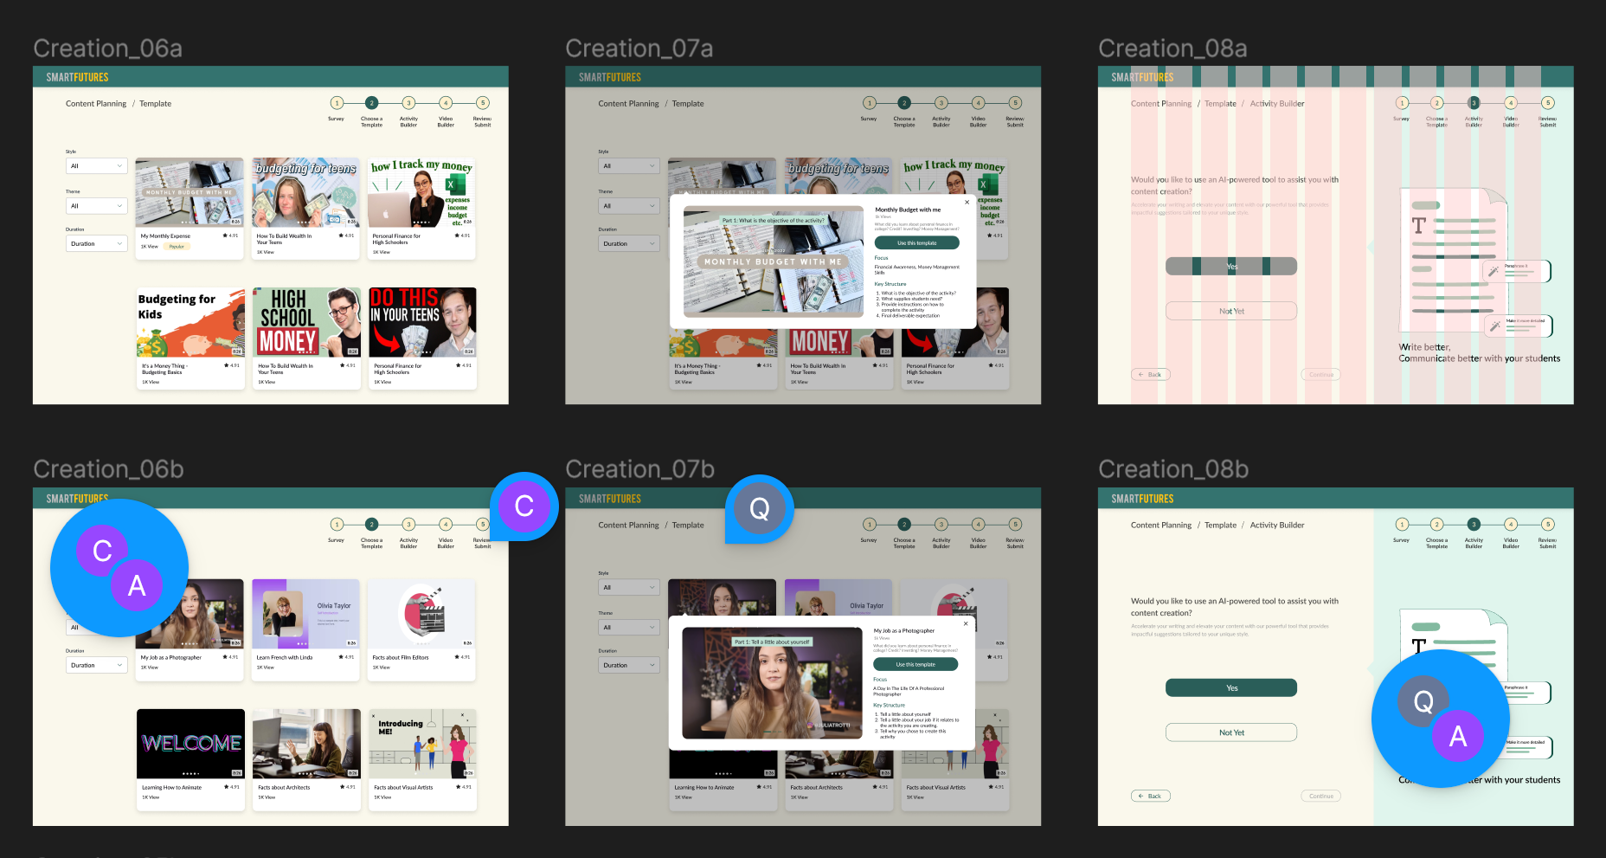Click Not Yet button in Creation_08b
Image resolution: width=1606 pixels, height=858 pixels.
click(x=1230, y=732)
